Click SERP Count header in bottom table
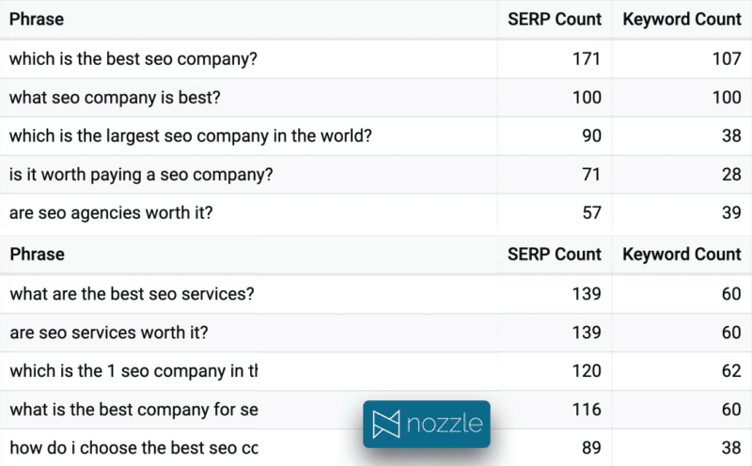The width and height of the screenshot is (752, 466). pyautogui.click(x=554, y=254)
